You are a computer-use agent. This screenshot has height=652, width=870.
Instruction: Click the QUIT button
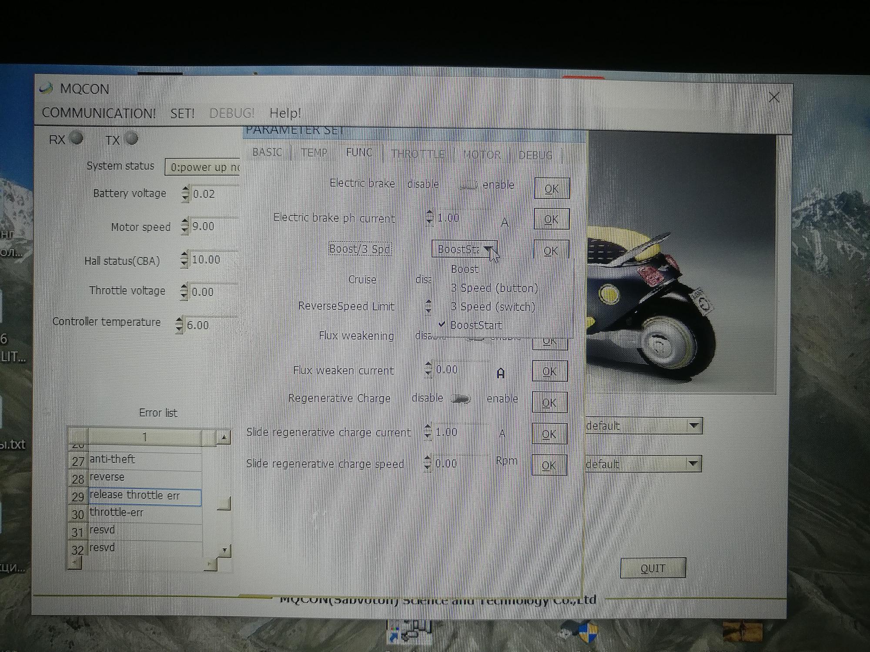[653, 568]
